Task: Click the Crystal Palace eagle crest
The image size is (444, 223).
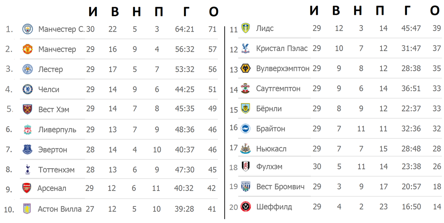Action: pyautogui.click(x=245, y=48)
